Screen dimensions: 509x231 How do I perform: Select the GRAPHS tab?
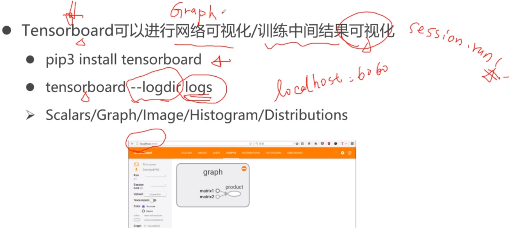pyautogui.click(x=231, y=153)
